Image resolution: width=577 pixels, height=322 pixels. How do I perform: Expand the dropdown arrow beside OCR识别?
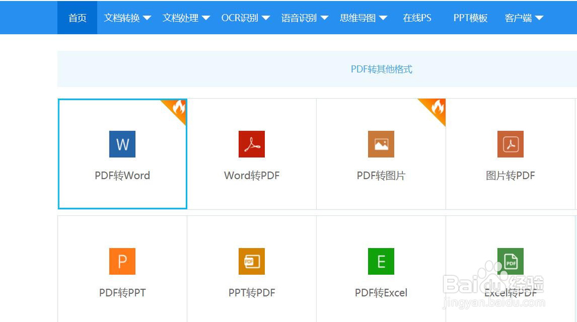tap(265, 18)
